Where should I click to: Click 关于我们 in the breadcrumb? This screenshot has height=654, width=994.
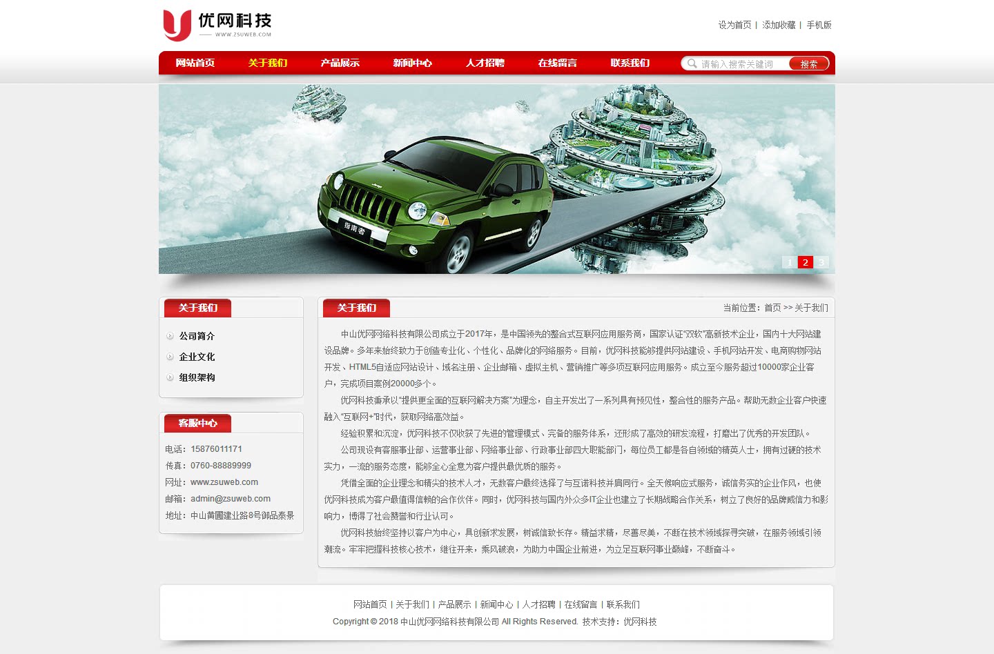point(811,308)
